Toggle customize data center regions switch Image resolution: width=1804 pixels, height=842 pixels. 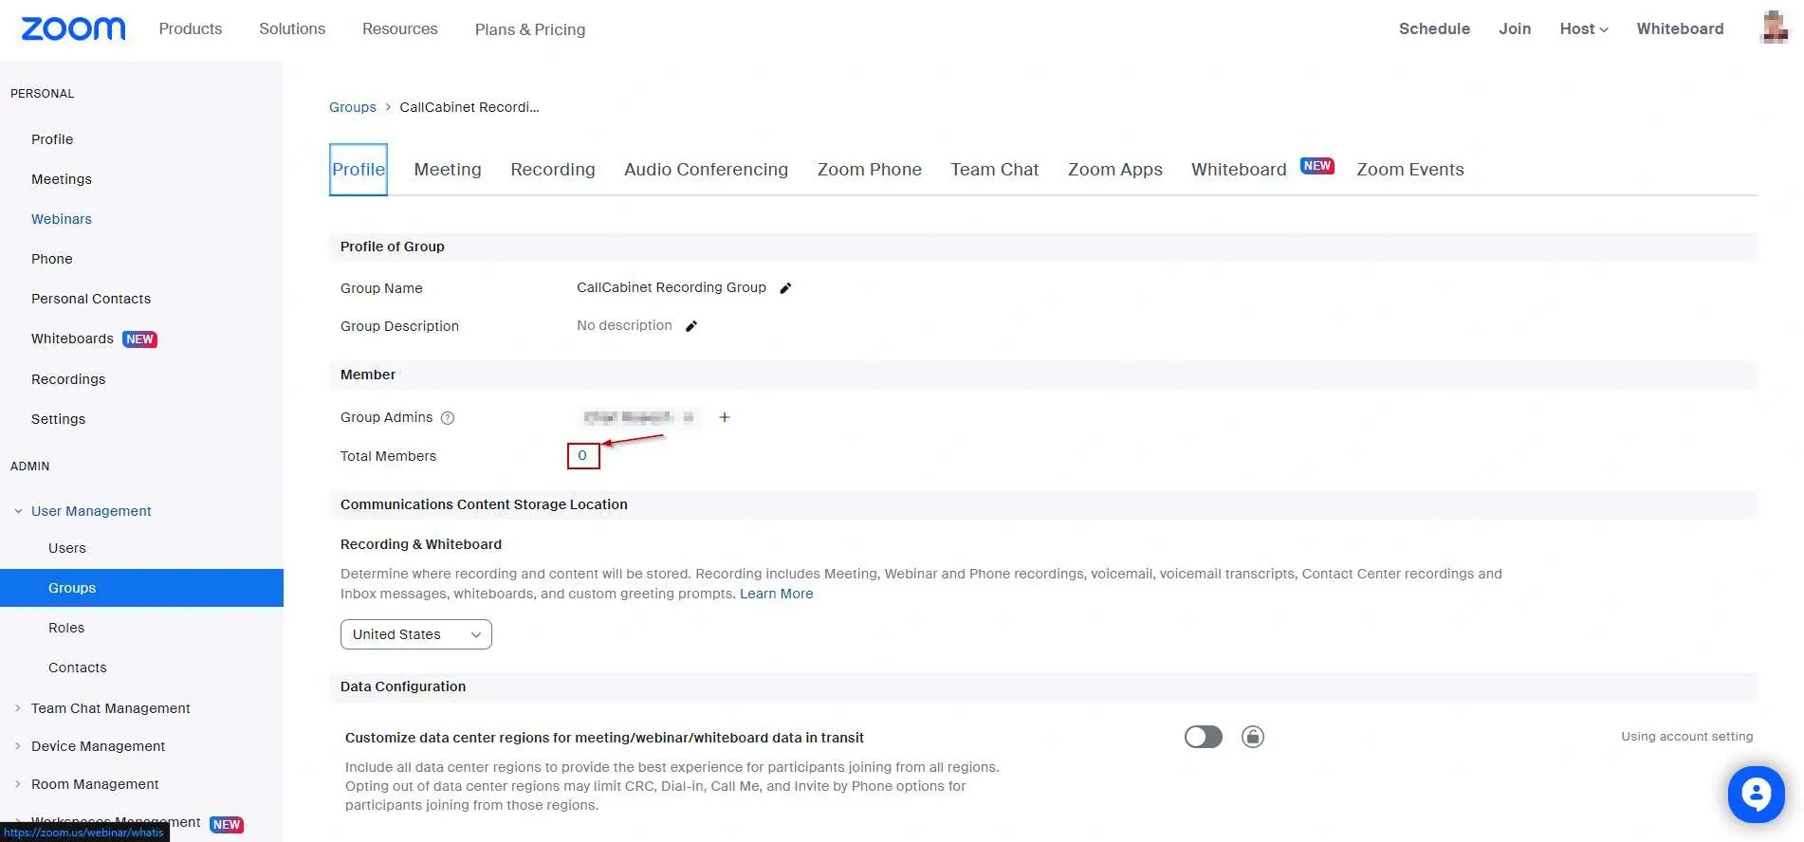pos(1204,737)
